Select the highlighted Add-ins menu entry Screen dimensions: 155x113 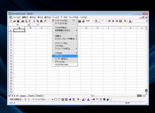[x=65, y=56]
